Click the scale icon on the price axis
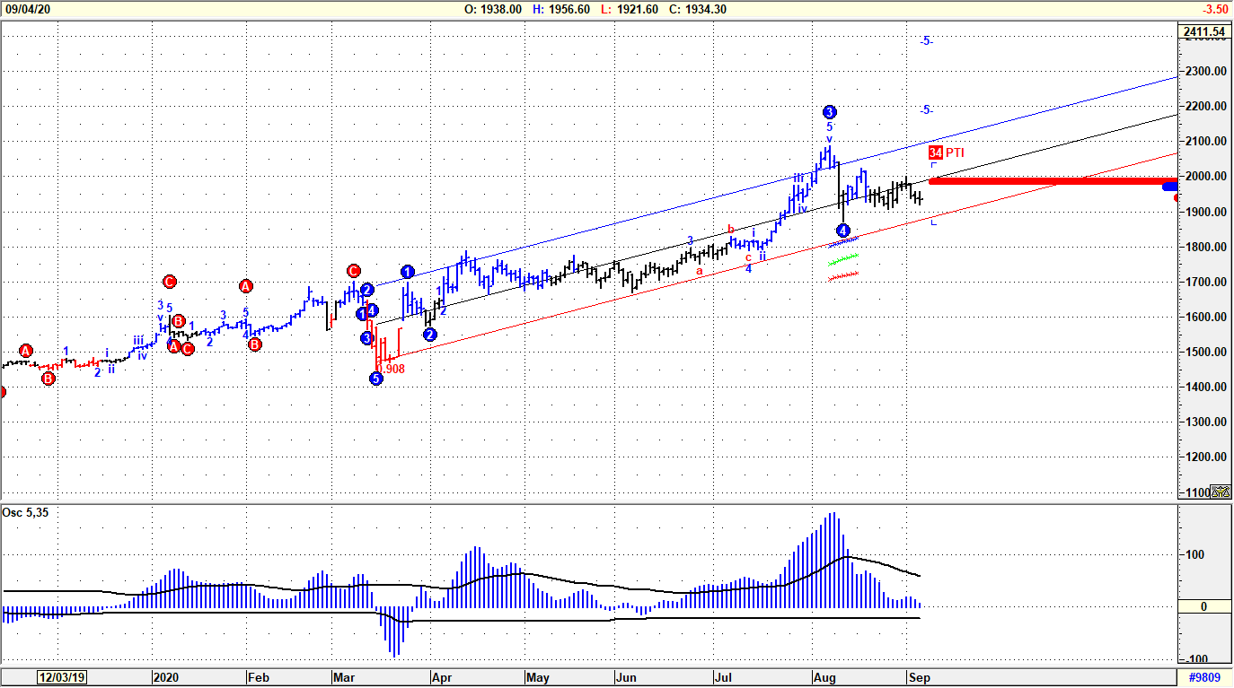The height and width of the screenshot is (688, 1234). (1220, 492)
